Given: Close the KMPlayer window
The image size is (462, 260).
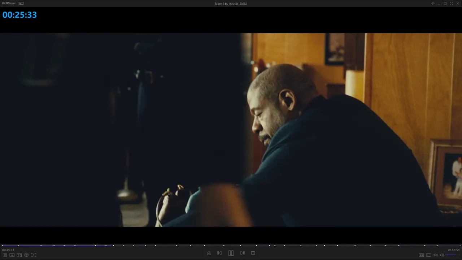Looking at the screenshot, I should 457,4.
